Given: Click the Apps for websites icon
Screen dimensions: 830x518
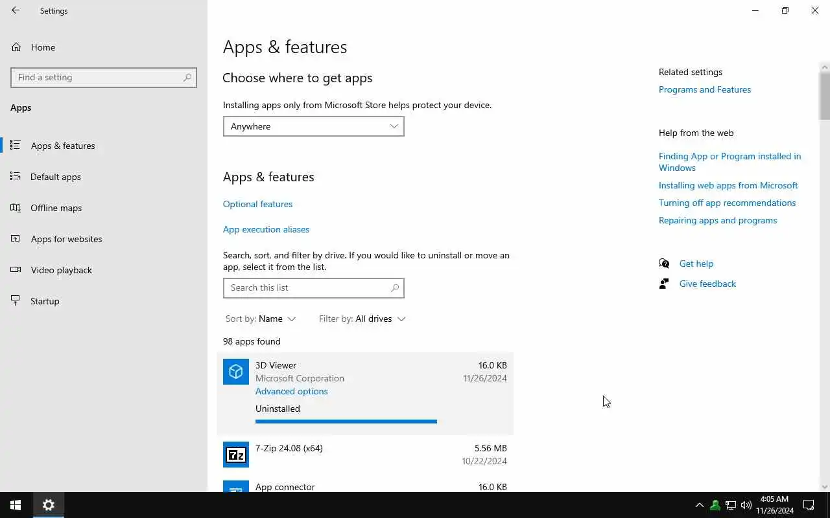Looking at the screenshot, I should (16, 238).
